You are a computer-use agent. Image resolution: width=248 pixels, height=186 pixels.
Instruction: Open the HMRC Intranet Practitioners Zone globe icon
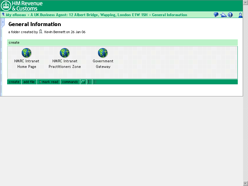[64, 53]
